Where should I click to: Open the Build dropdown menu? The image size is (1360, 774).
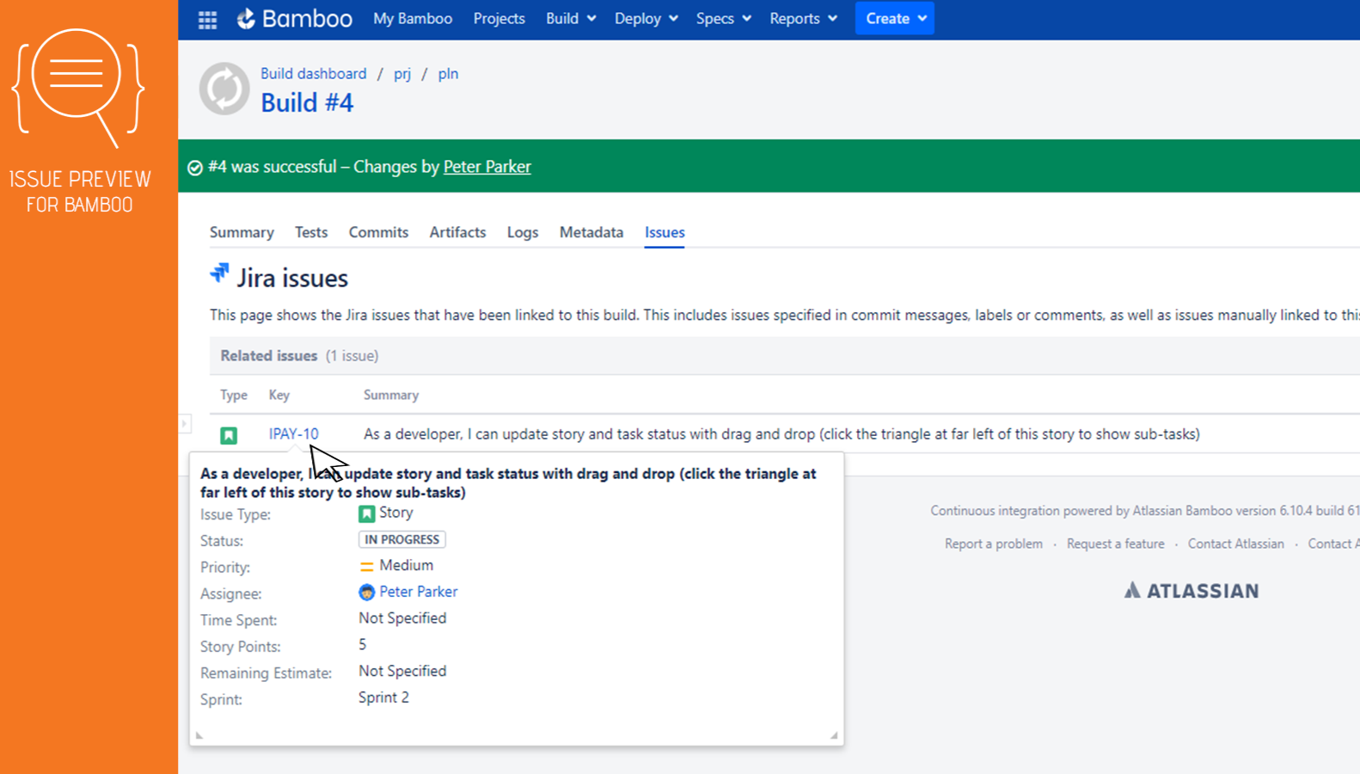(571, 19)
